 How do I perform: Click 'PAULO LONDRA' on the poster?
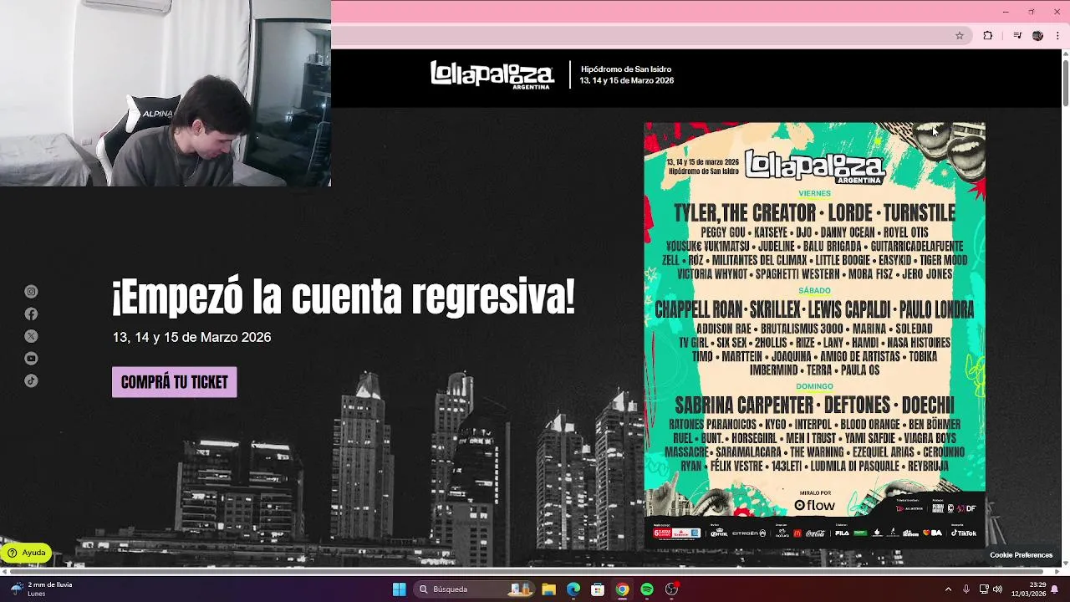tap(936, 310)
